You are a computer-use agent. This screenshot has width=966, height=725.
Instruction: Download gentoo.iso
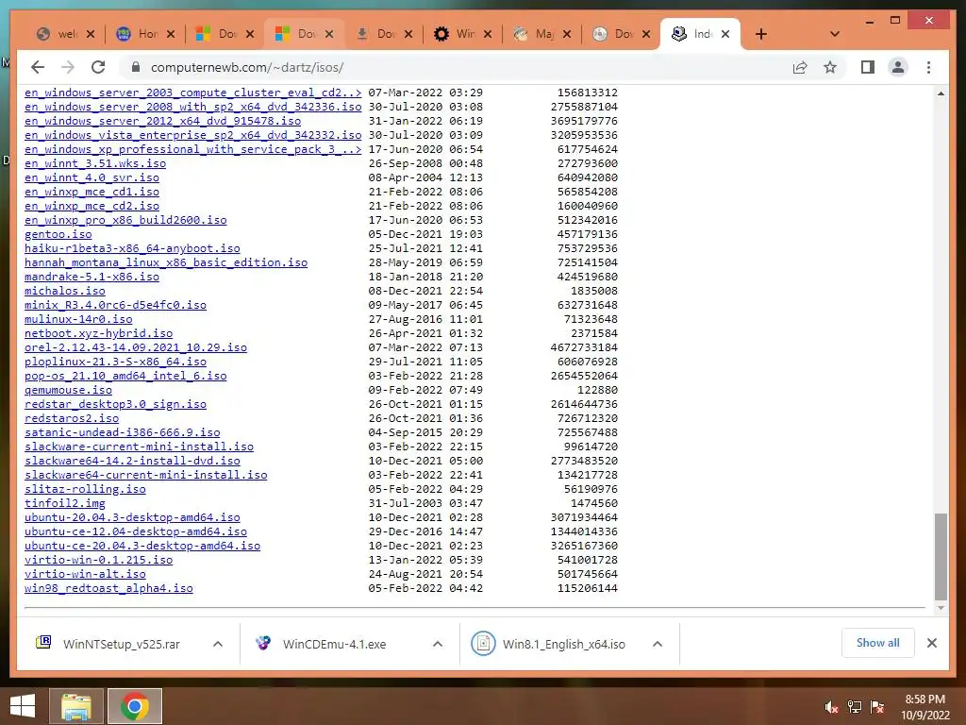tap(58, 234)
